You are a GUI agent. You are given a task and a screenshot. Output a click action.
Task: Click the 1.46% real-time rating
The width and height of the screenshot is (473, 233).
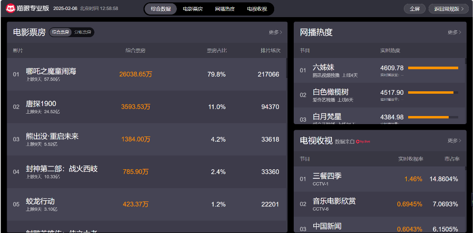(x=413, y=179)
